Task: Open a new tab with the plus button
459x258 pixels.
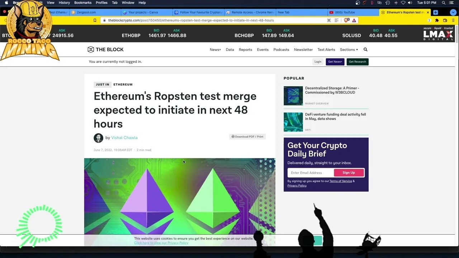Action: tap(435, 12)
